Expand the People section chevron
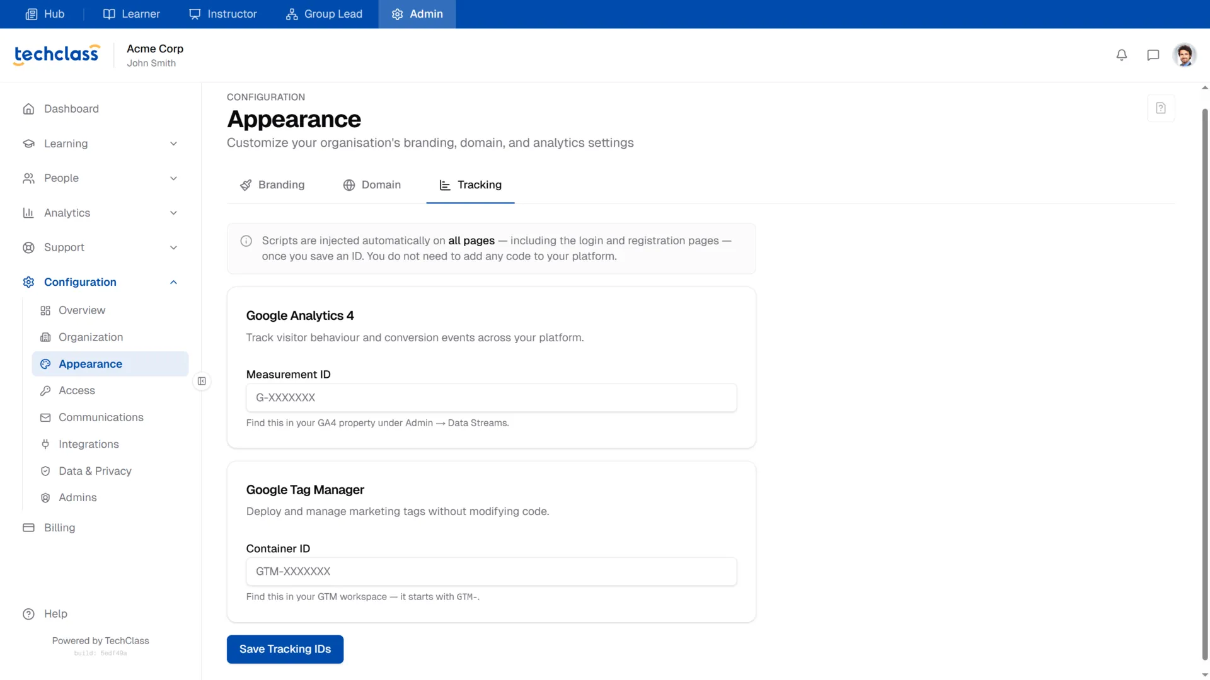Image resolution: width=1210 pixels, height=680 pixels. [173, 178]
